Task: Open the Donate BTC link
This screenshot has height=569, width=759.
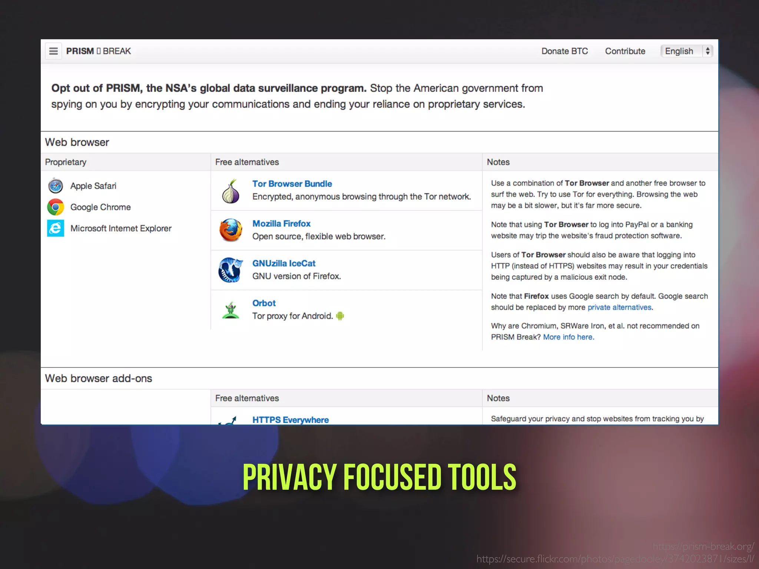Action: click(x=564, y=51)
